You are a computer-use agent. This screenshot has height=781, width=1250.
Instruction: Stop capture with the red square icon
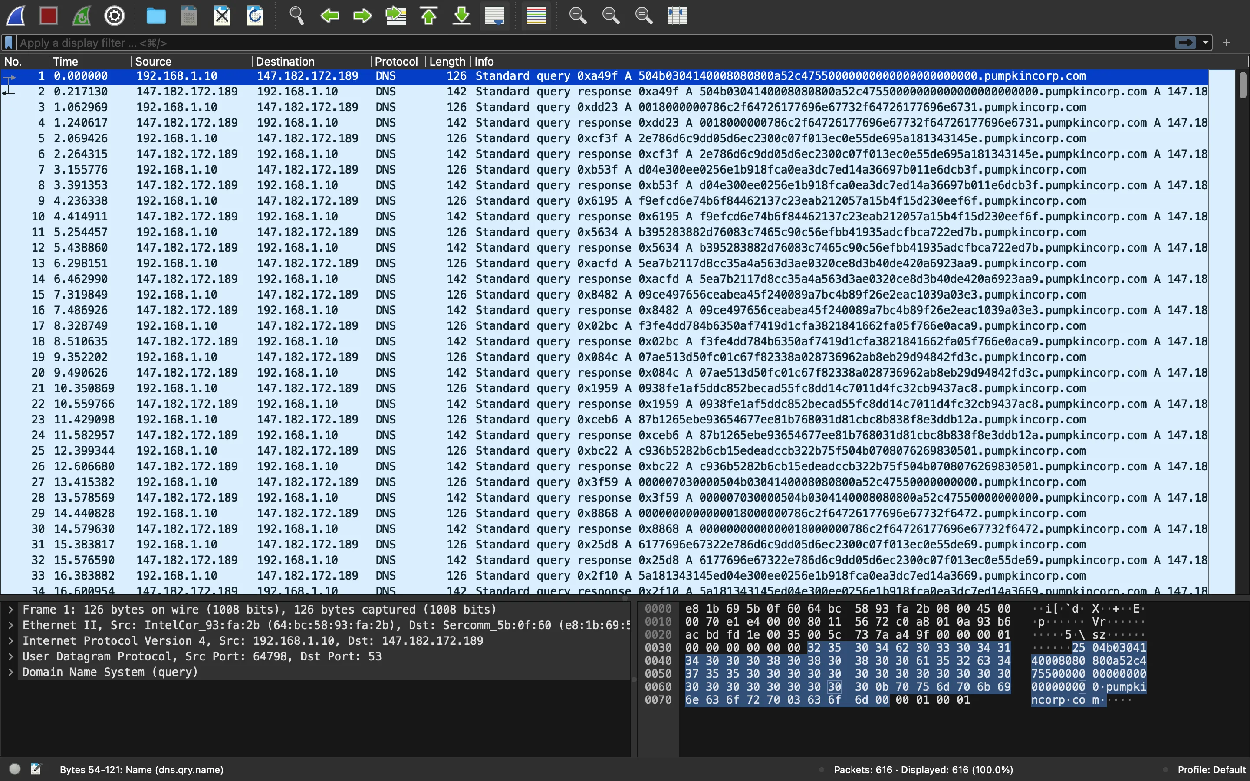(49, 16)
